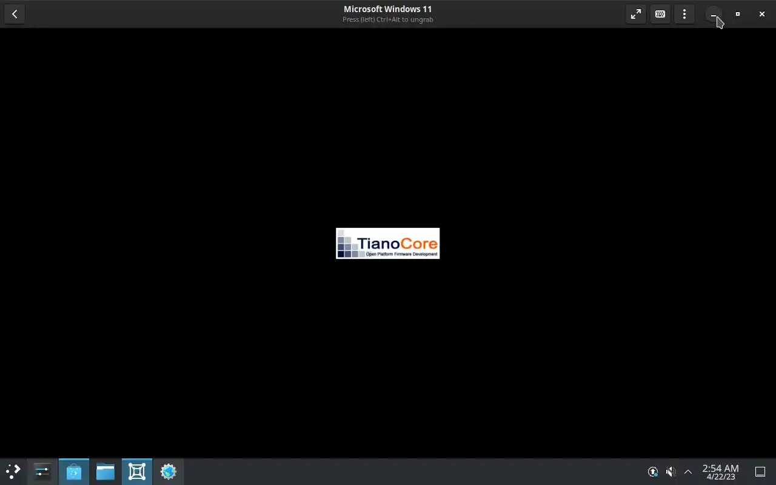776x485 pixels.
Task: Open the updates notifier tray icon
Action: click(653, 472)
